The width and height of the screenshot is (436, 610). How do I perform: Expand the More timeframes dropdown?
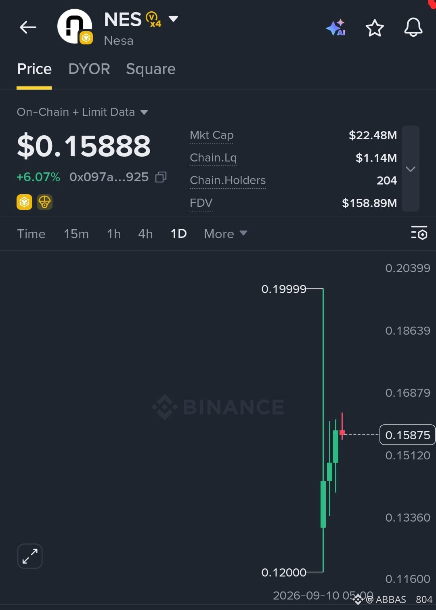[x=225, y=234]
